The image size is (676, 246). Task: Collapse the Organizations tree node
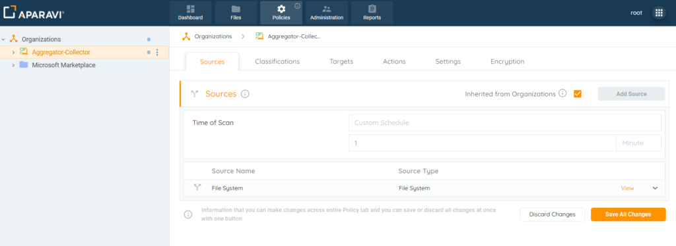[x=3, y=39]
